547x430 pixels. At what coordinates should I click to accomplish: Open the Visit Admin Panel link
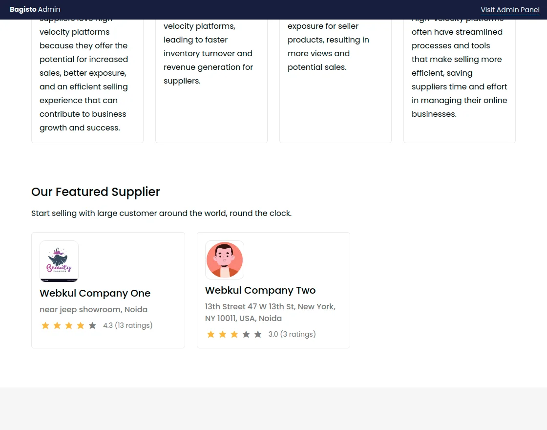click(x=510, y=10)
